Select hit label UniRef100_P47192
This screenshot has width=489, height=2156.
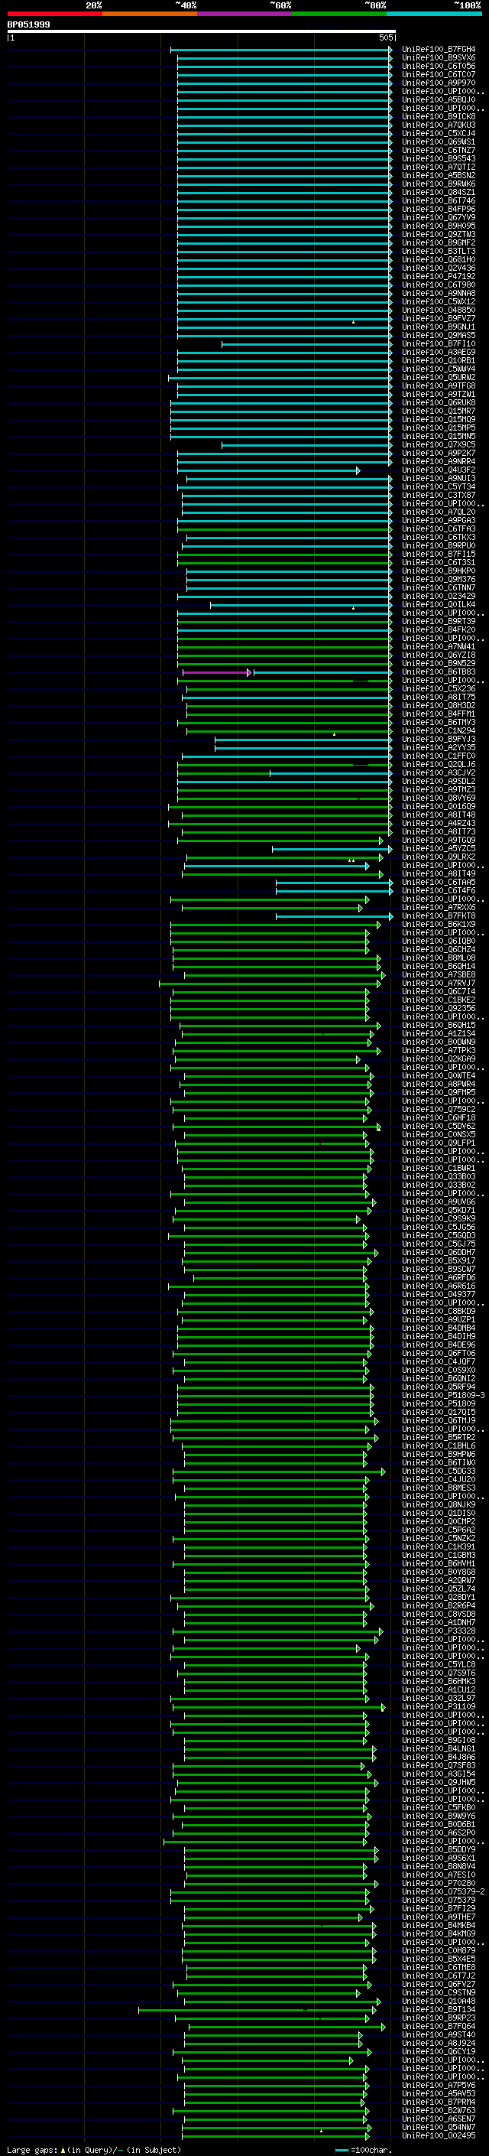point(439,276)
